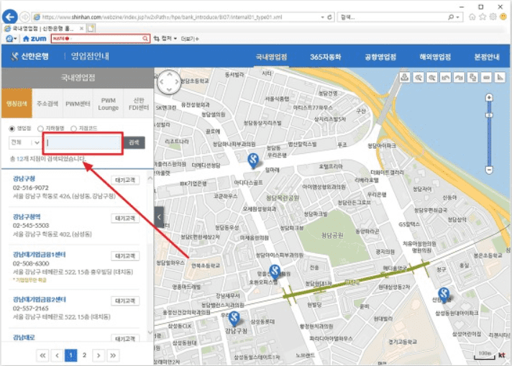Click the branch name search input field
Viewport: 512px width, 366px height.
[x=83, y=143]
